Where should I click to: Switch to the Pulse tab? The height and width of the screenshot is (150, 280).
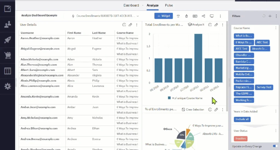tap(169, 5)
